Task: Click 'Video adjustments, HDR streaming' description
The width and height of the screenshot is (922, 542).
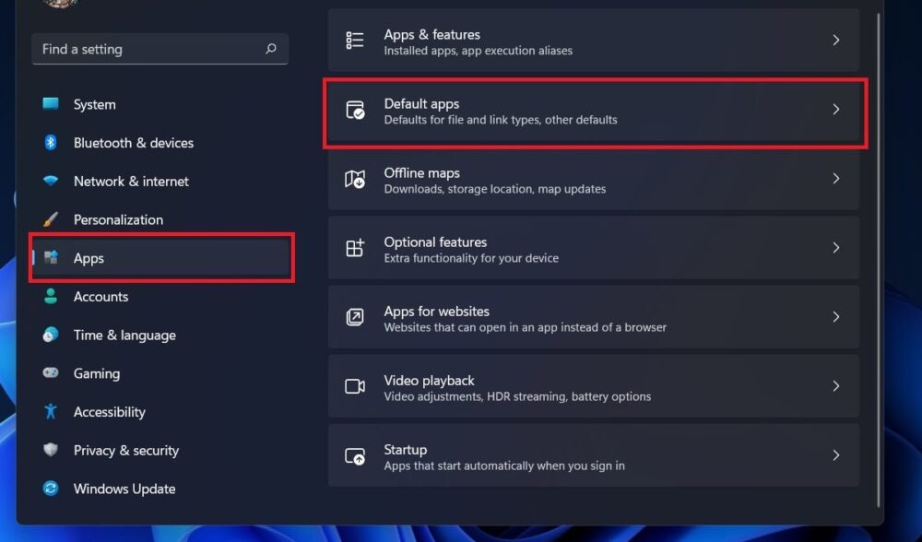Action: [x=517, y=396]
